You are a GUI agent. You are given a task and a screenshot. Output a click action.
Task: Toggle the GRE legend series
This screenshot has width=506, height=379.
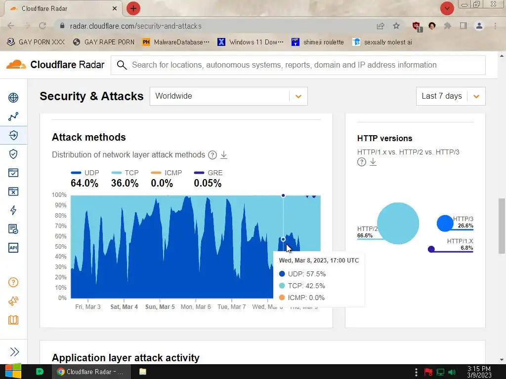(x=208, y=173)
